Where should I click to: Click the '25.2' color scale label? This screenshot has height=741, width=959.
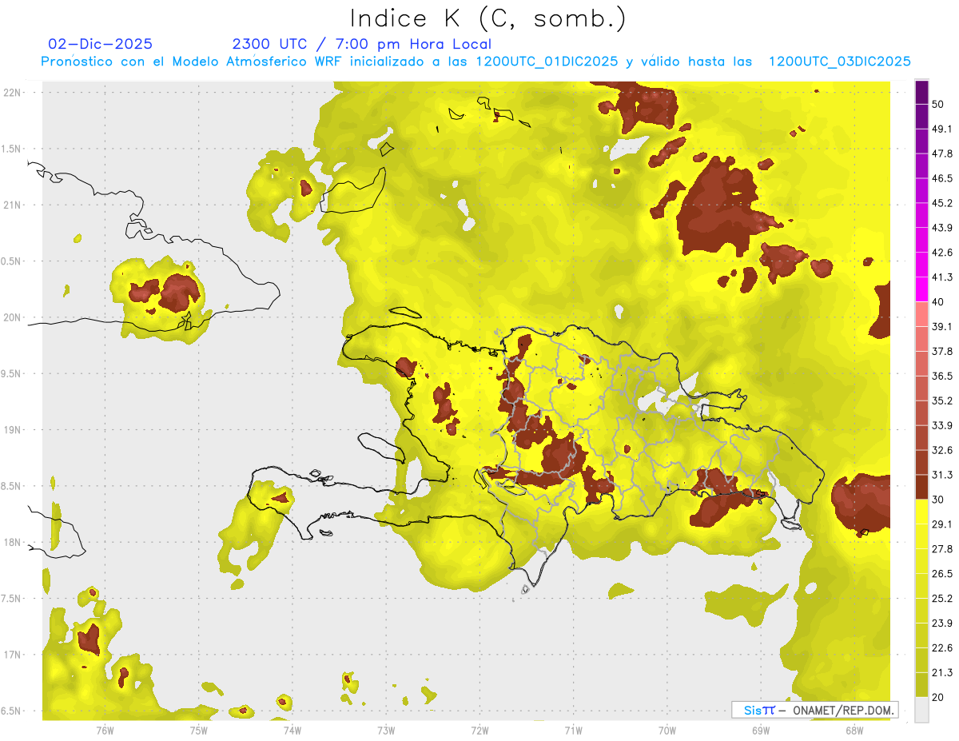pos(942,599)
